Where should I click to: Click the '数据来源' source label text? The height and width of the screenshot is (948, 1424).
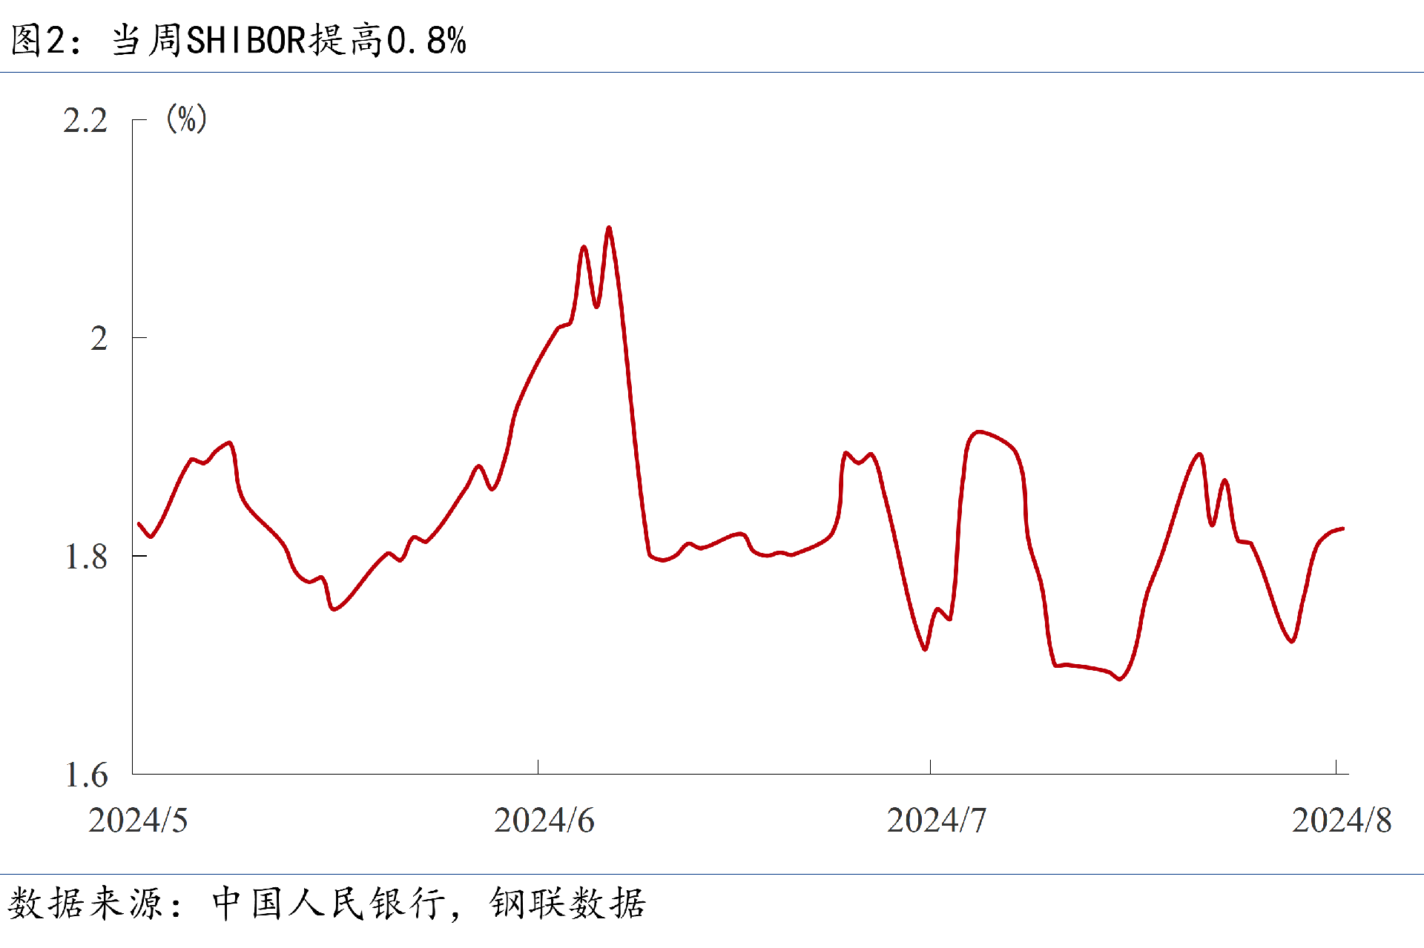(x=85, y=904)
